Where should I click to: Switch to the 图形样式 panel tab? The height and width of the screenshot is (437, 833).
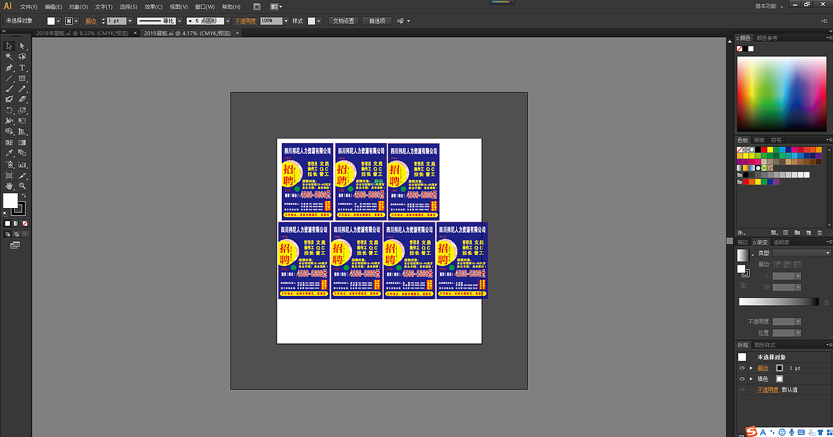pos(765,345)
